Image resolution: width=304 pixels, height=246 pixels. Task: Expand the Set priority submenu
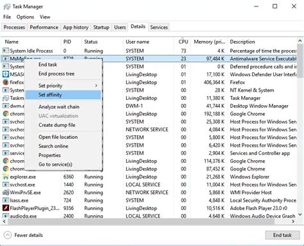click(x=63, y=86)
